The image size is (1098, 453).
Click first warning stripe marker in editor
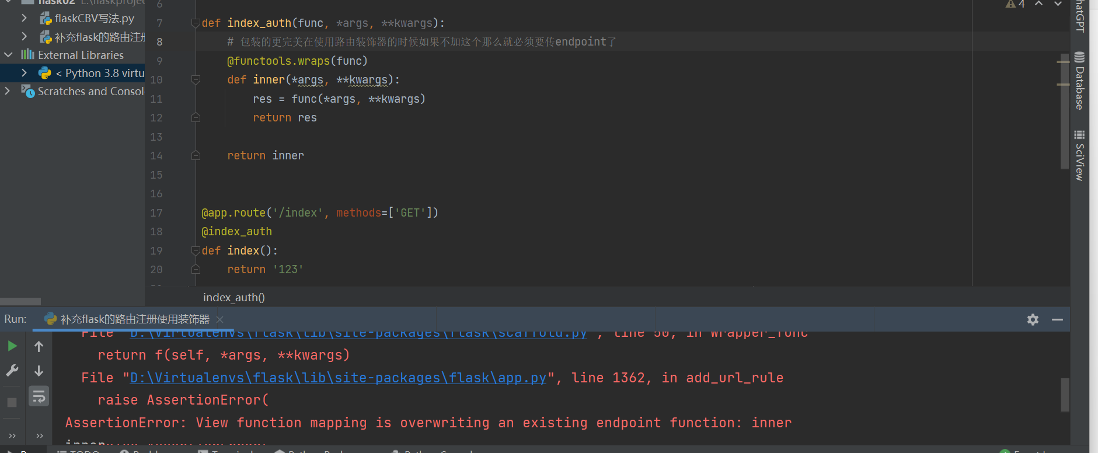click(1063, 61)
